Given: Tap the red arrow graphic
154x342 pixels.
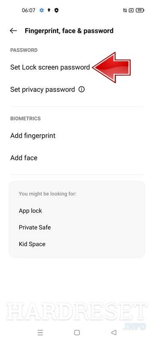Looking at the screenshot, I should [112, 68].
